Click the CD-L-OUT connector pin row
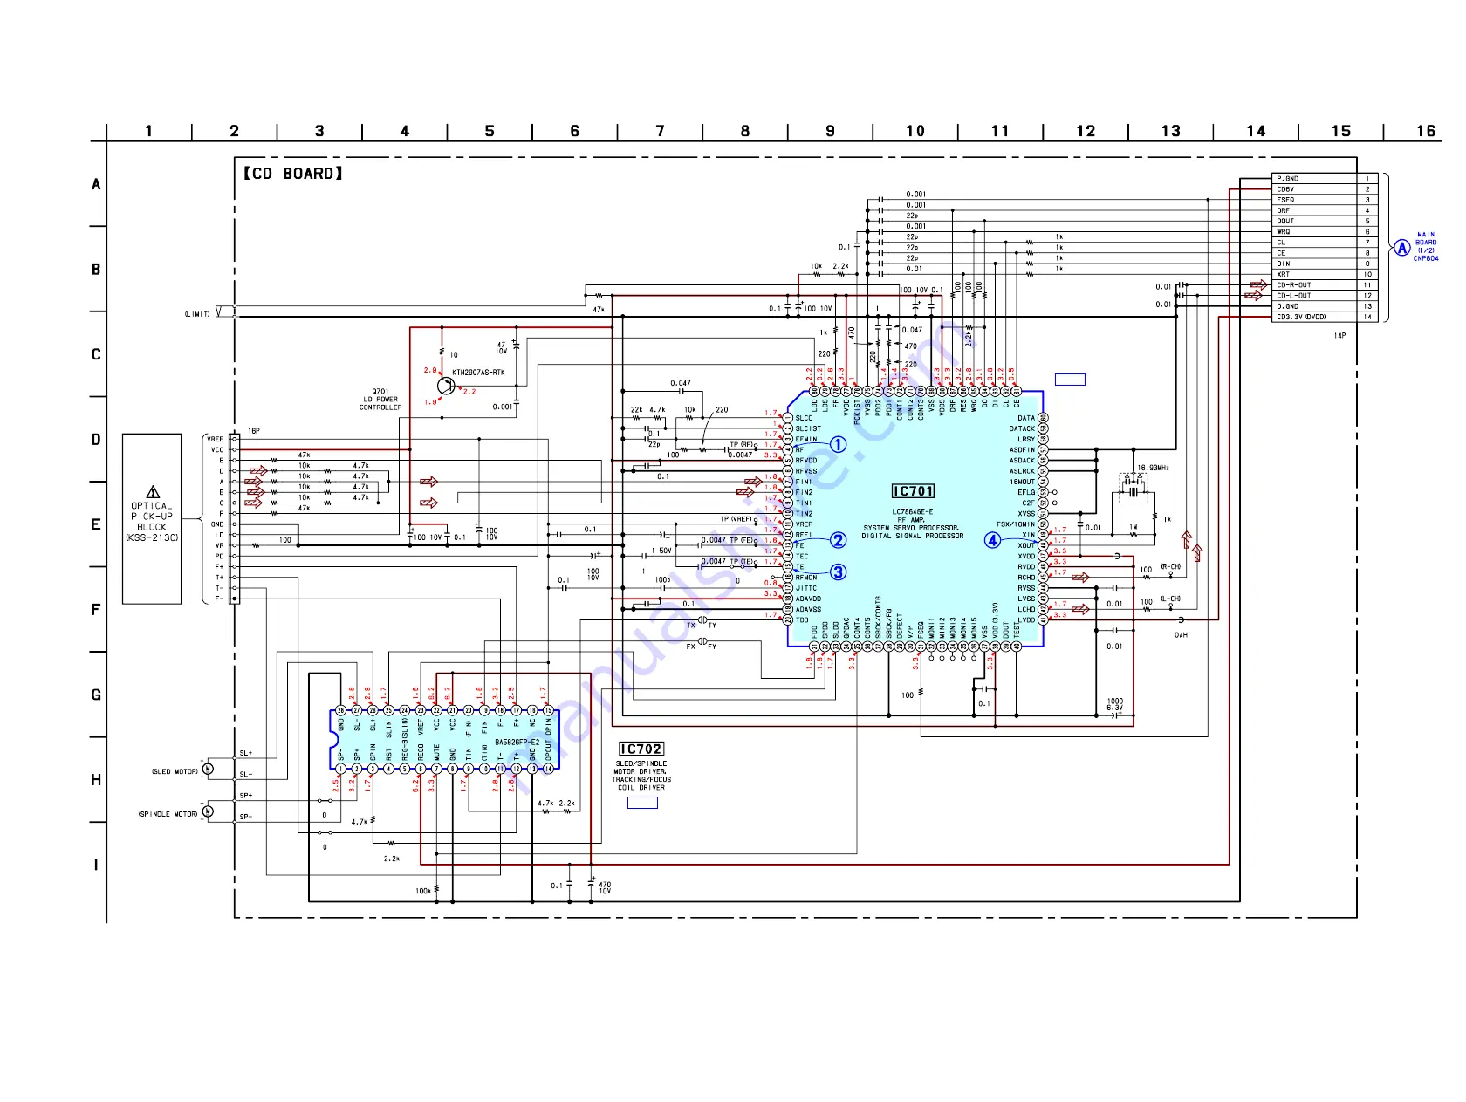Image resolution: width=1466 pixels, height=1102 pixels. click(1326, 295)
